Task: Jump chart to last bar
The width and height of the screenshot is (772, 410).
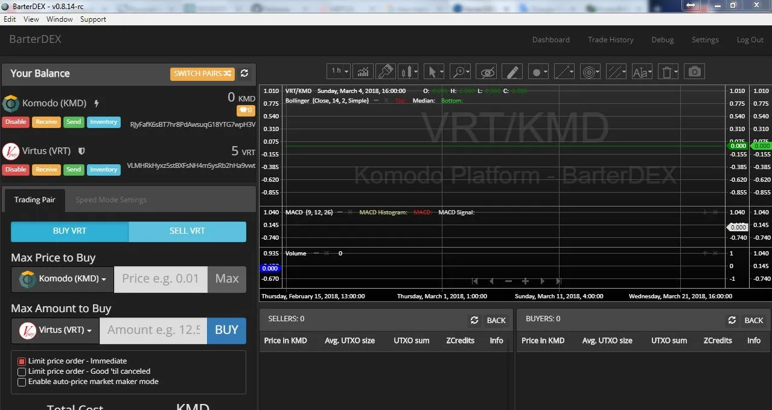Action: (x=559, y=281)
